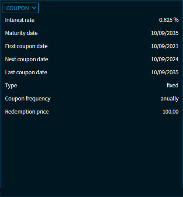Click the anually frequency value
Viewport: 183px width, 197px height.
[169, 99]
